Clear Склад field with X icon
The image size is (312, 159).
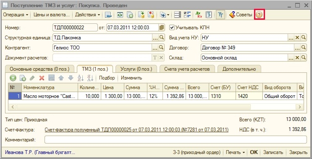pyautogui.click(x=297, y=58)
